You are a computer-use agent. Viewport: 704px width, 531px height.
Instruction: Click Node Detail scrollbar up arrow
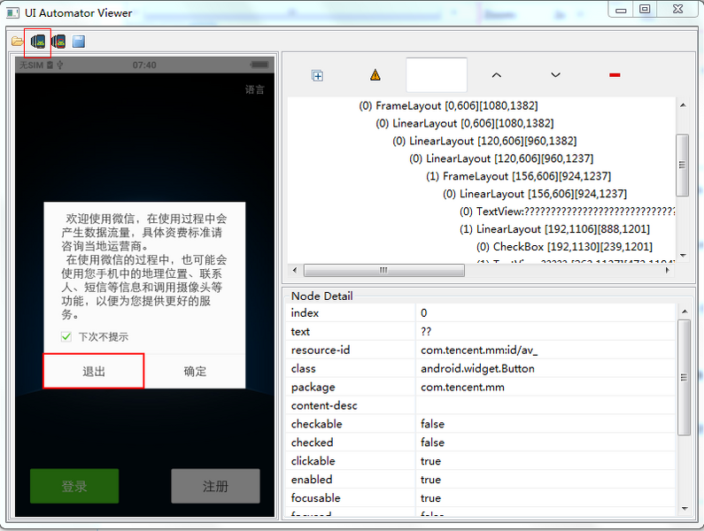[685, 311]
